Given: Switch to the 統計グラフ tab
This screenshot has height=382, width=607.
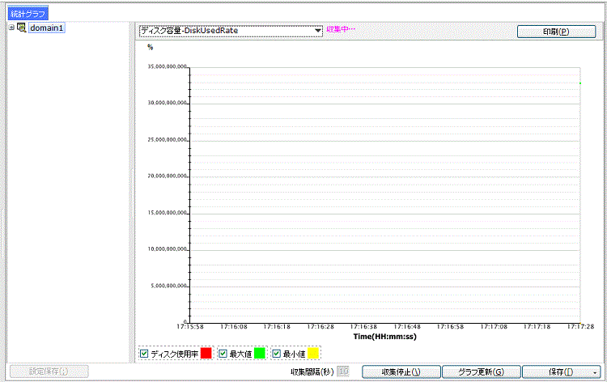Looking at the screenshot, I should (x=28, y=14).
